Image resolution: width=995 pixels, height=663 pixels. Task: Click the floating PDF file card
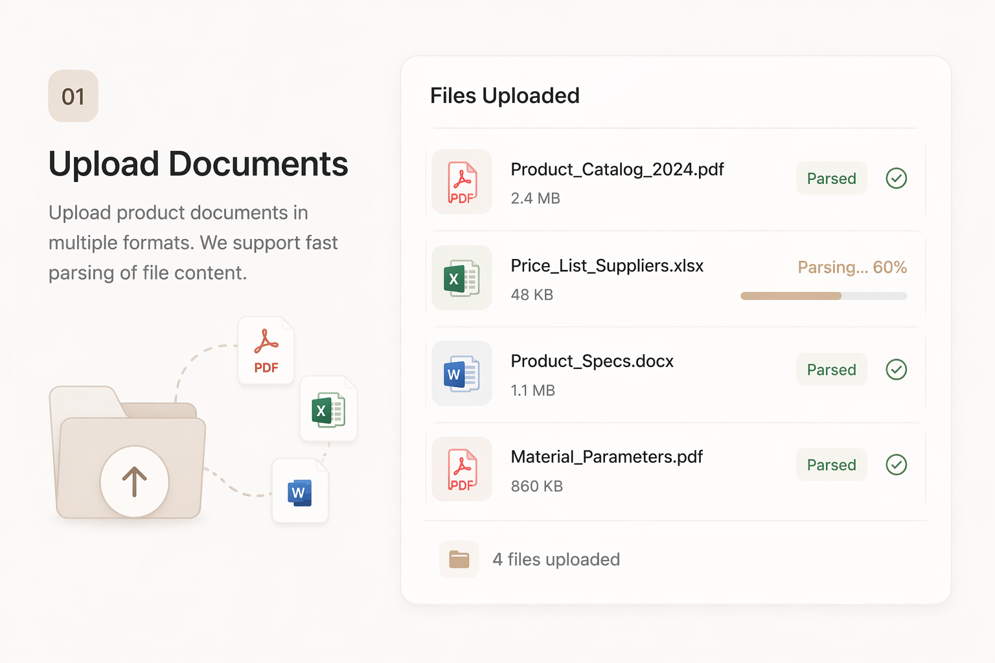266,351
